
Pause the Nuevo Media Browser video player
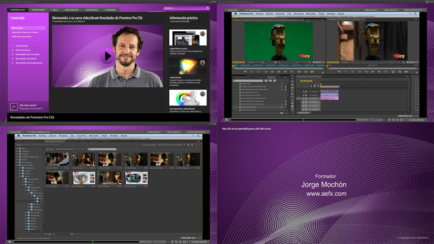coord(10,242)
